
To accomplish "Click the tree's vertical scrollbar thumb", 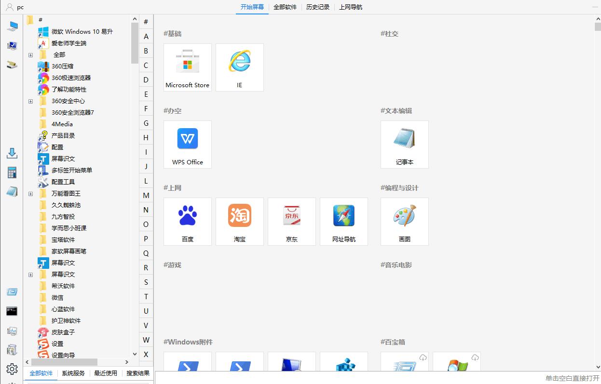I will click(135, 43).
